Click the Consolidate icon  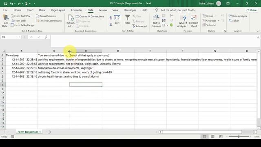tap(171, 16)
